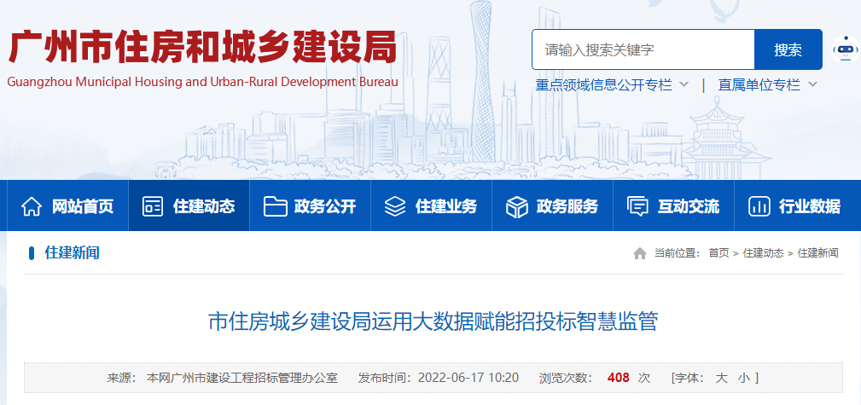Image resolution: width=861 pixels, height=405 pixels.
Task: Set font size to 小
Action: 743,377
